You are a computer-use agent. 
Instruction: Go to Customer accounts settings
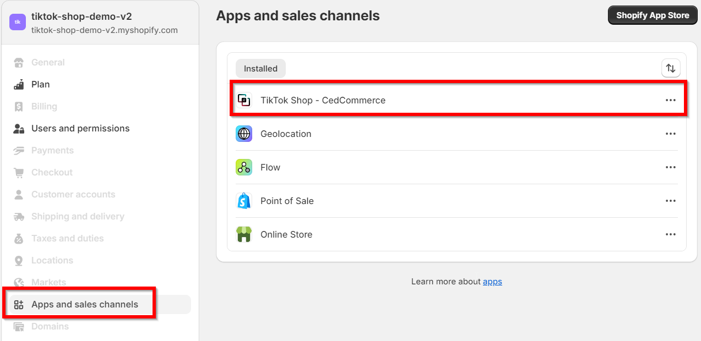pos(73,194)
